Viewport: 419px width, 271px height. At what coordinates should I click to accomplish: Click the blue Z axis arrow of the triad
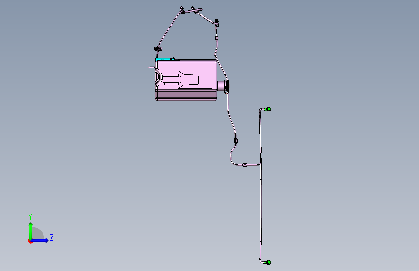point(40,240)
